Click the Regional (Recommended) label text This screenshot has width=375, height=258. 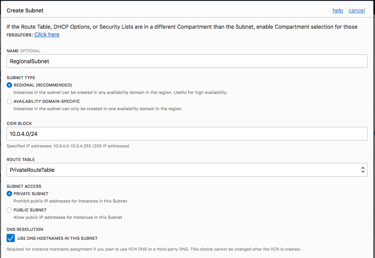click(43, 85)
